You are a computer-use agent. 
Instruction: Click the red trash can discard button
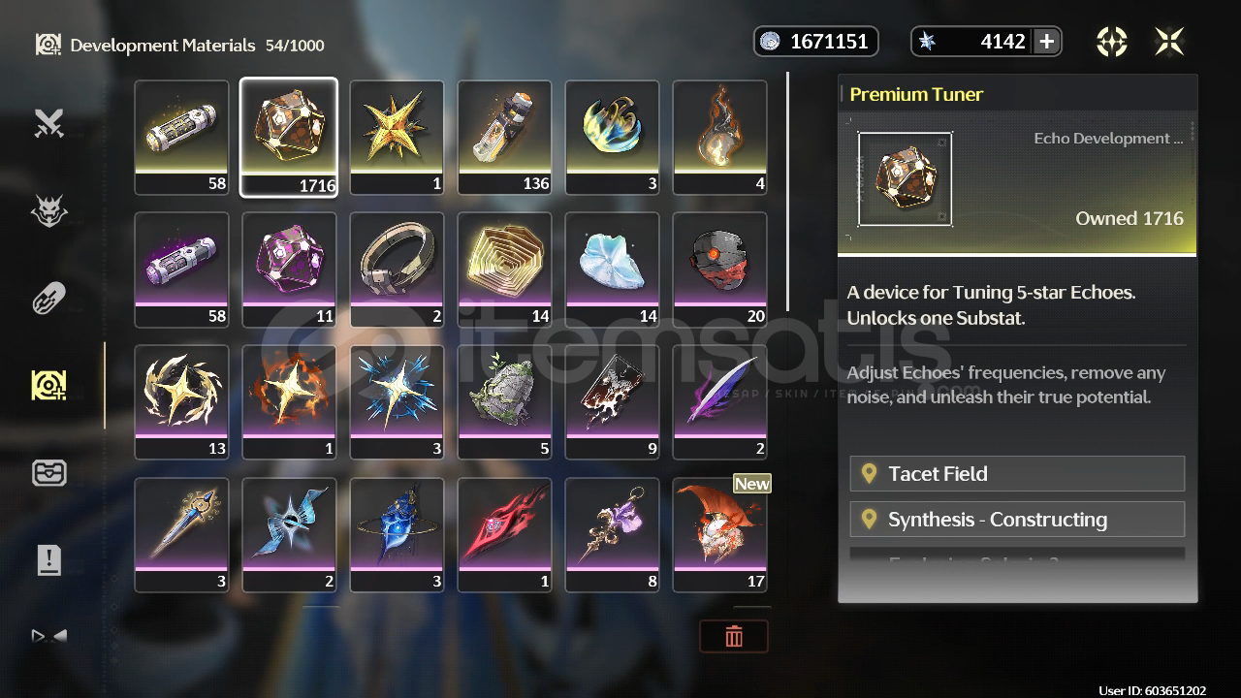734,636
